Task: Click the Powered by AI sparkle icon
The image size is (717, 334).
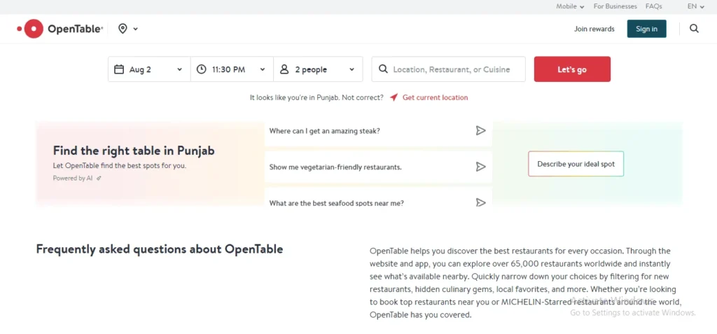Action: point(99,179)
